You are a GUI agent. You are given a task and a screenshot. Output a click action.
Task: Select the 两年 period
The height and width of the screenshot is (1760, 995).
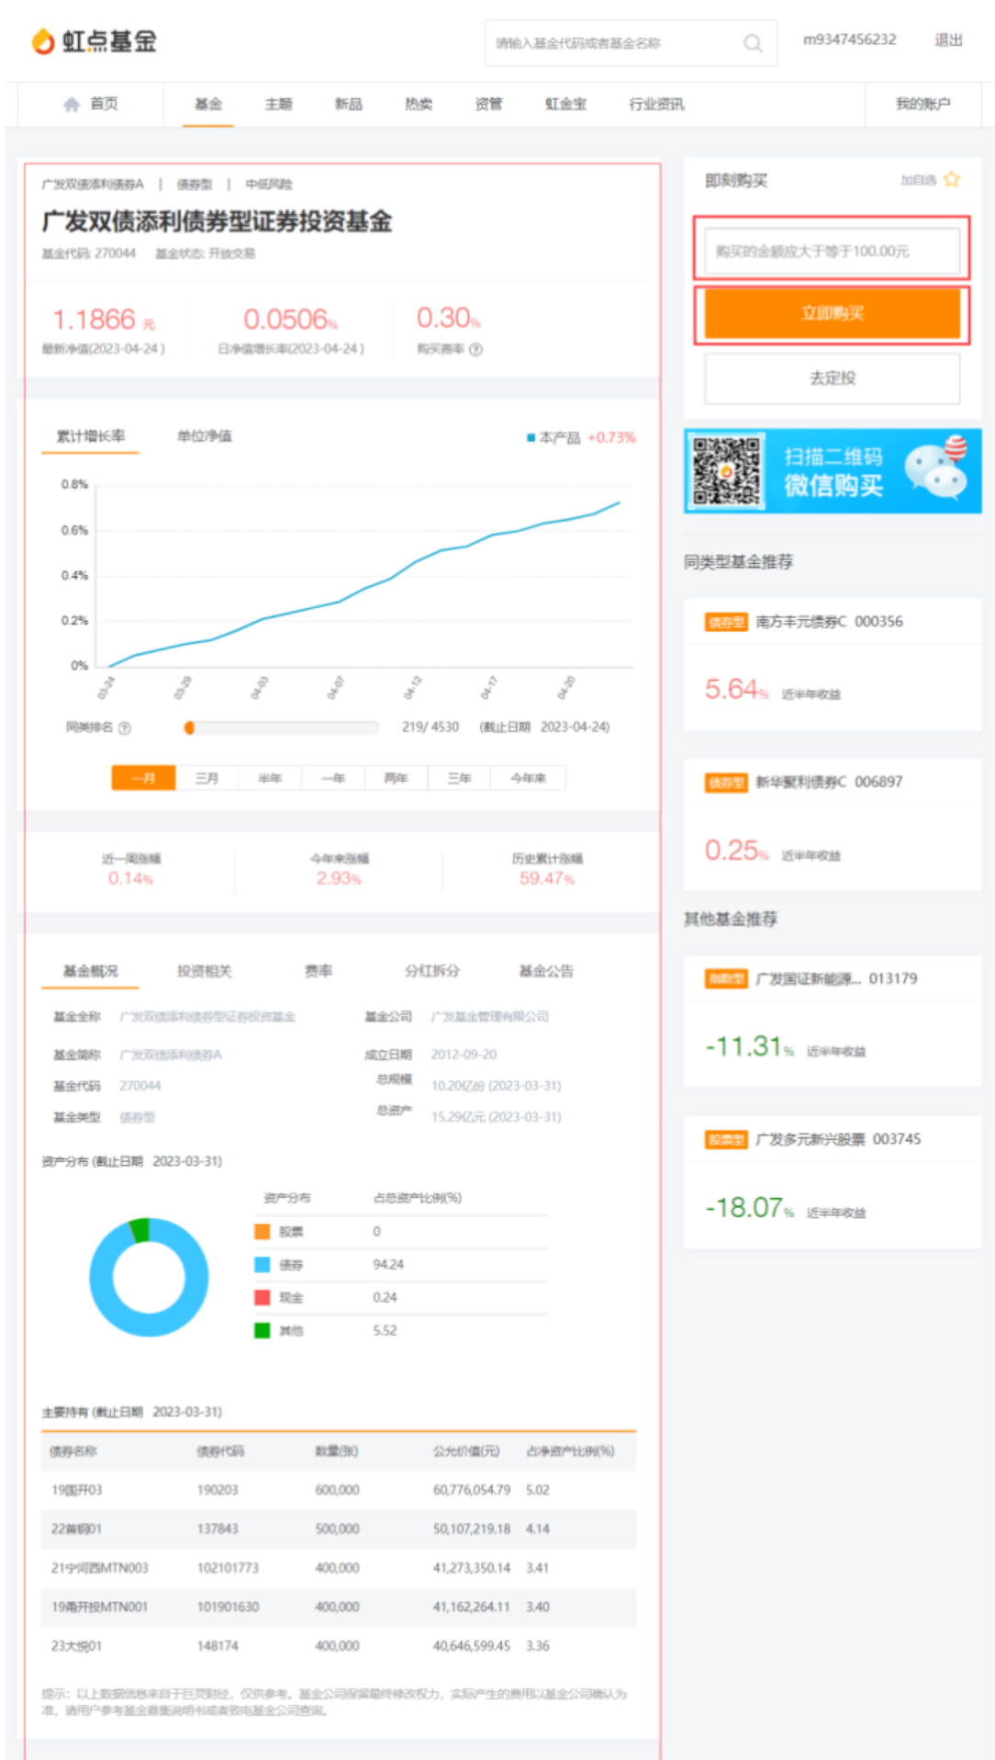pyautogui.click(x=397, y=778)
